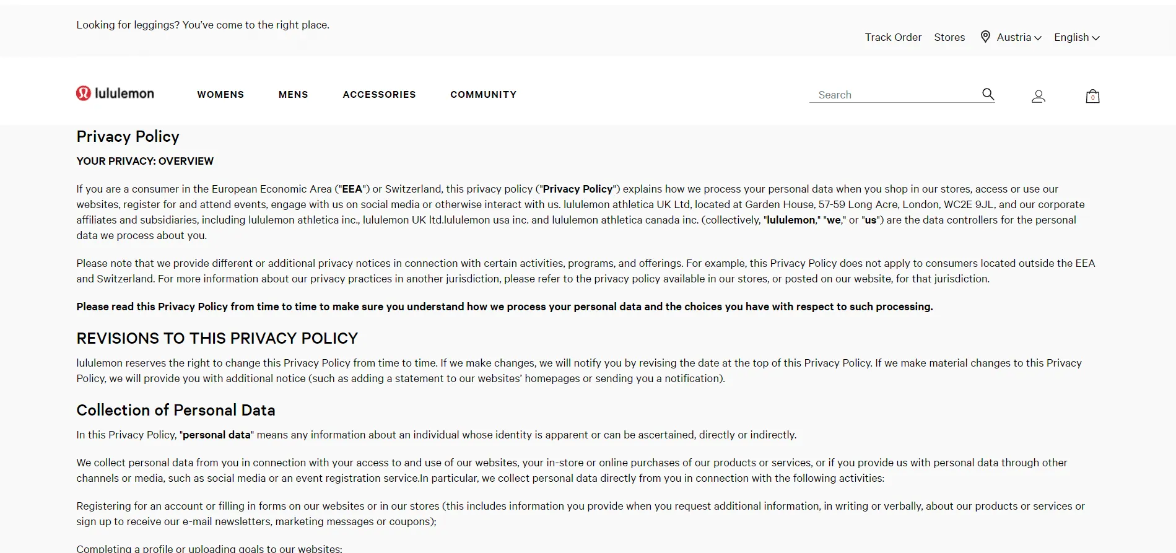Screen dimensions: 1176x553
Task: Click the bold 'Please read this Privacy Policy' sentence
Action: click(504, 307)
